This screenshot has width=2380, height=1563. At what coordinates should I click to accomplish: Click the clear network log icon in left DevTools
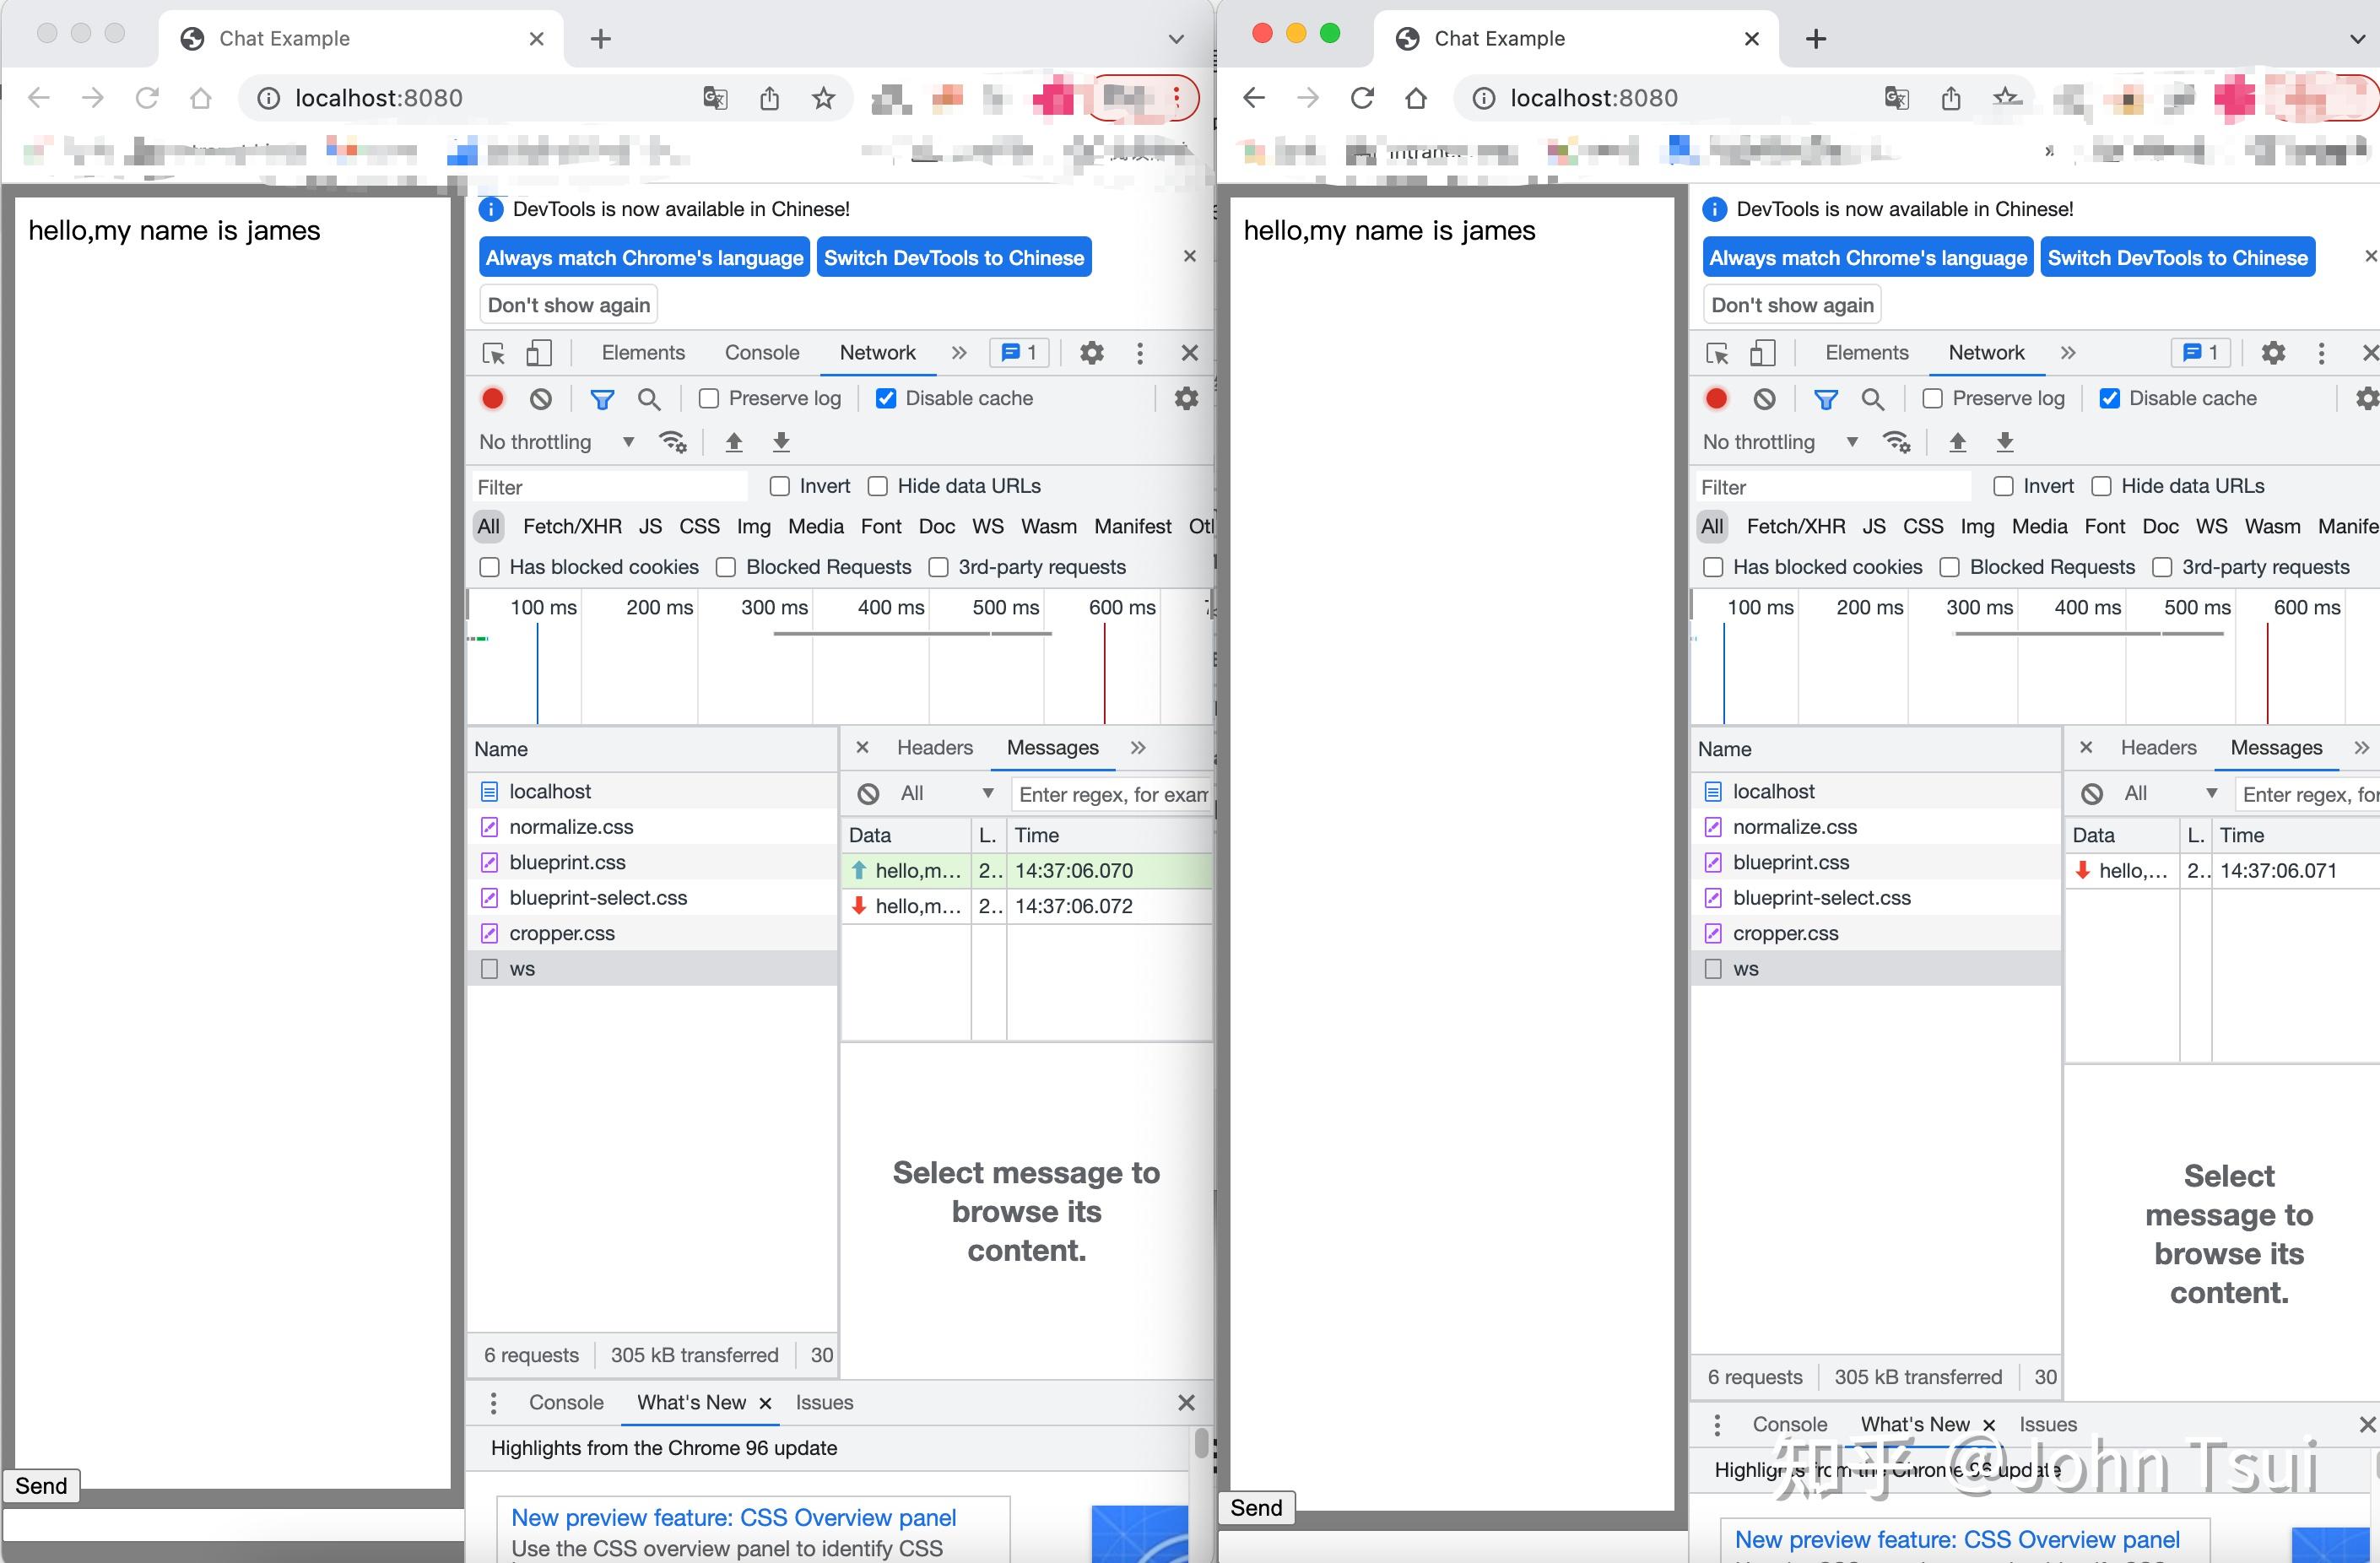(541, 399)
